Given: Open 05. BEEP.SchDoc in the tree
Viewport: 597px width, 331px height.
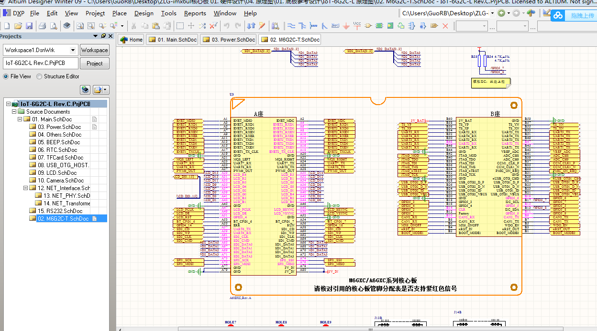Looking at the screenshot, I should [59, 142].
